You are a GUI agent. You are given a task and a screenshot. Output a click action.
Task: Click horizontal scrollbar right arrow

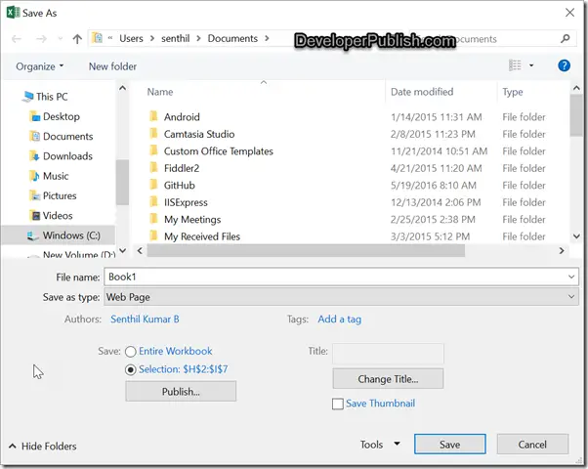[562, 251]
